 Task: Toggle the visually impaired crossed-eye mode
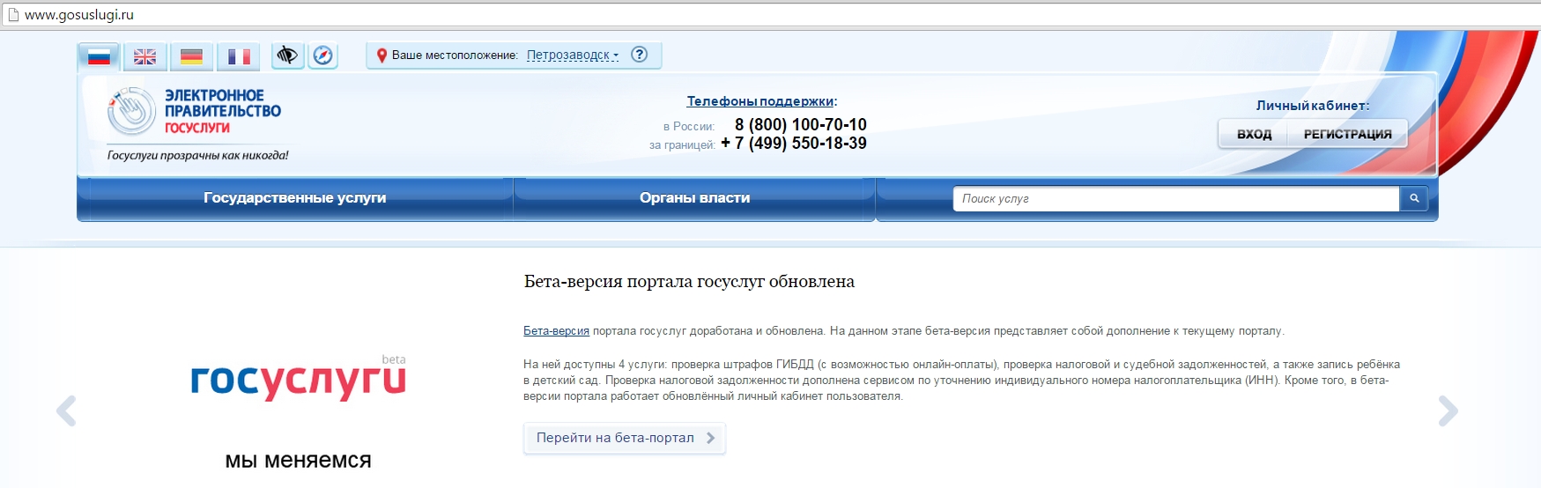coord(286,55)
